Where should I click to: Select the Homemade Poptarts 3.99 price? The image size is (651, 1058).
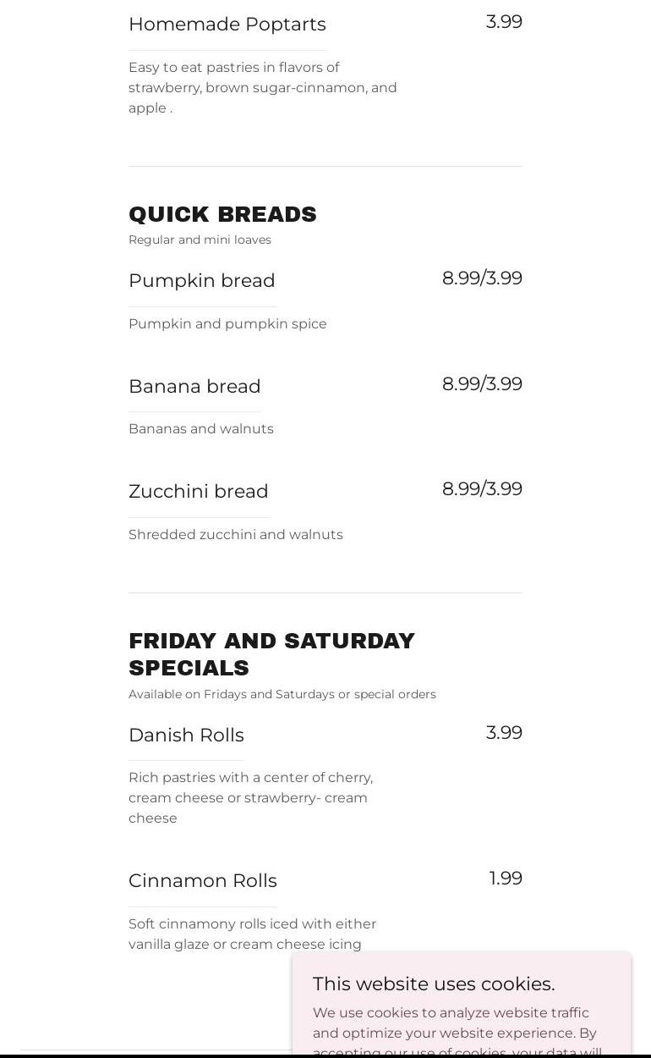coord(504,22)
